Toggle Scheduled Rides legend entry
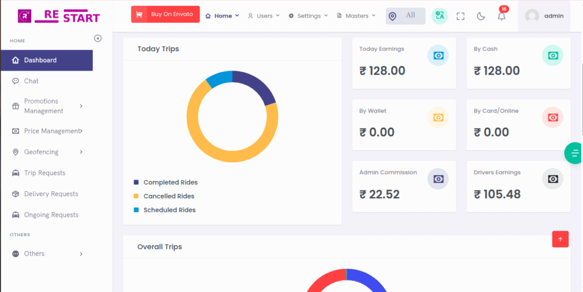The height and width of the screenshot is (292, 583). tap(169, 210)
